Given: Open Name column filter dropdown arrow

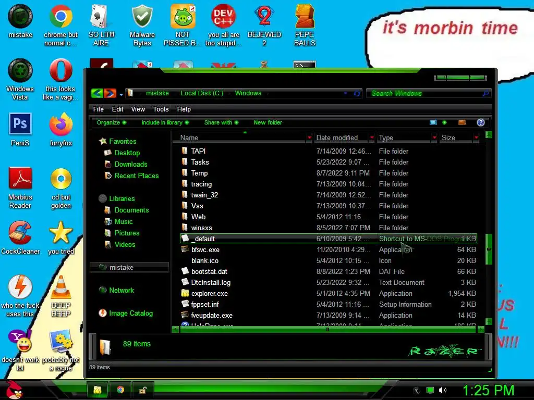Looking at the screenshot, I should [x=309, y=137].
